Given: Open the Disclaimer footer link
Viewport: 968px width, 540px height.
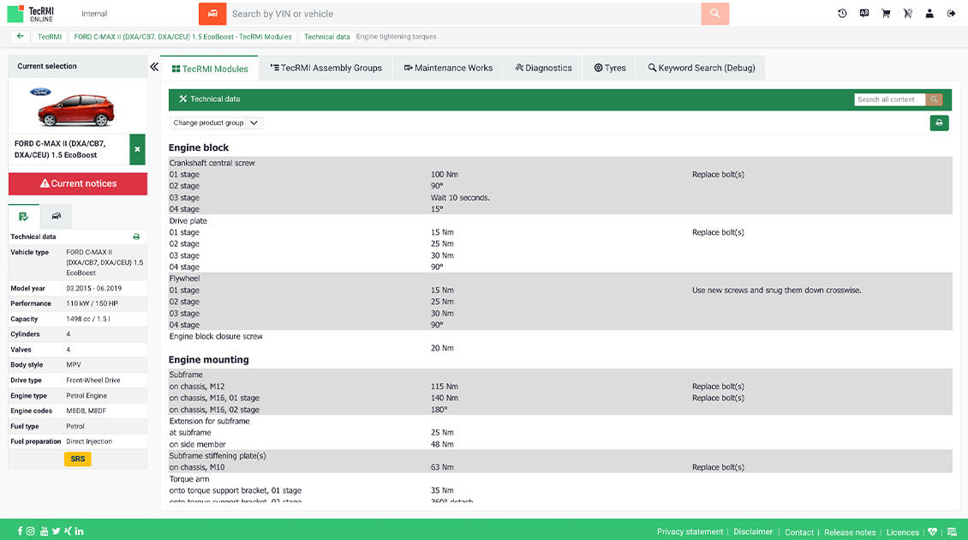Looking at the screenshot, I should pos(752,532).
